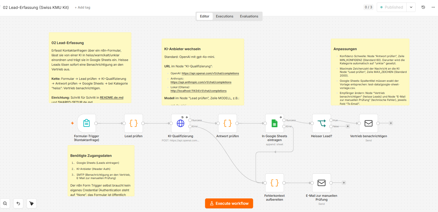438x212 pixels.
Task: Open the Vertrieb benachrichtigen email node
Action: coord(368,123)
